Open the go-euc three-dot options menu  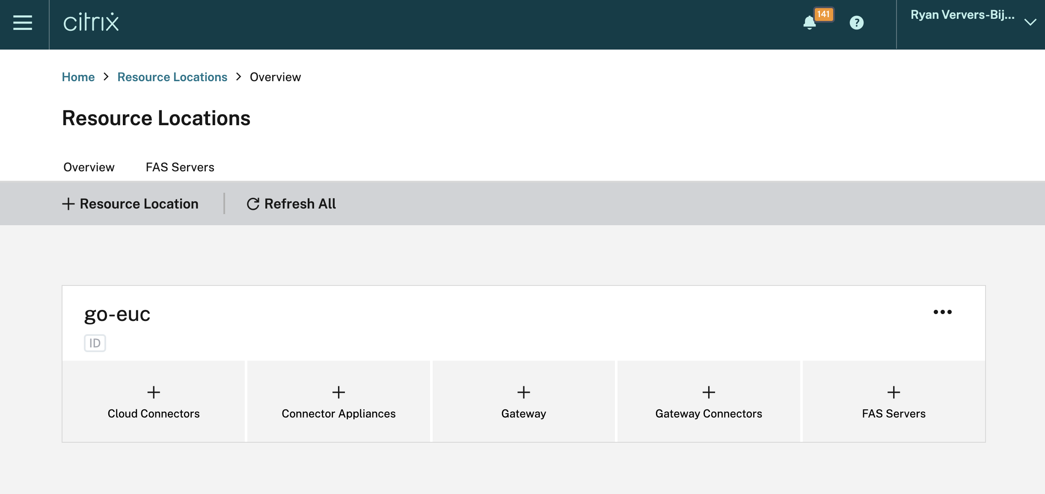(x=943, y=312)
